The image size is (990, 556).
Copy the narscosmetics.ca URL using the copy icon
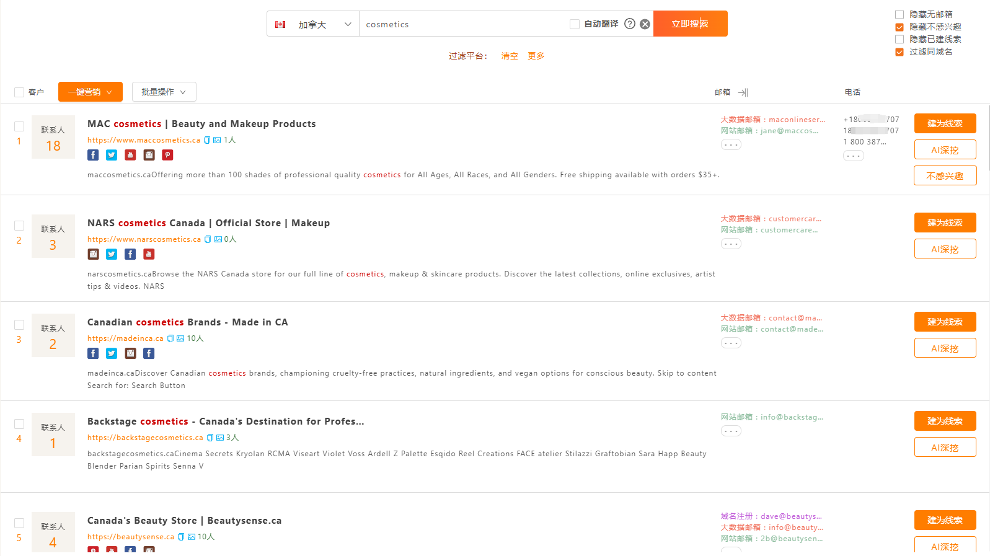208,239
